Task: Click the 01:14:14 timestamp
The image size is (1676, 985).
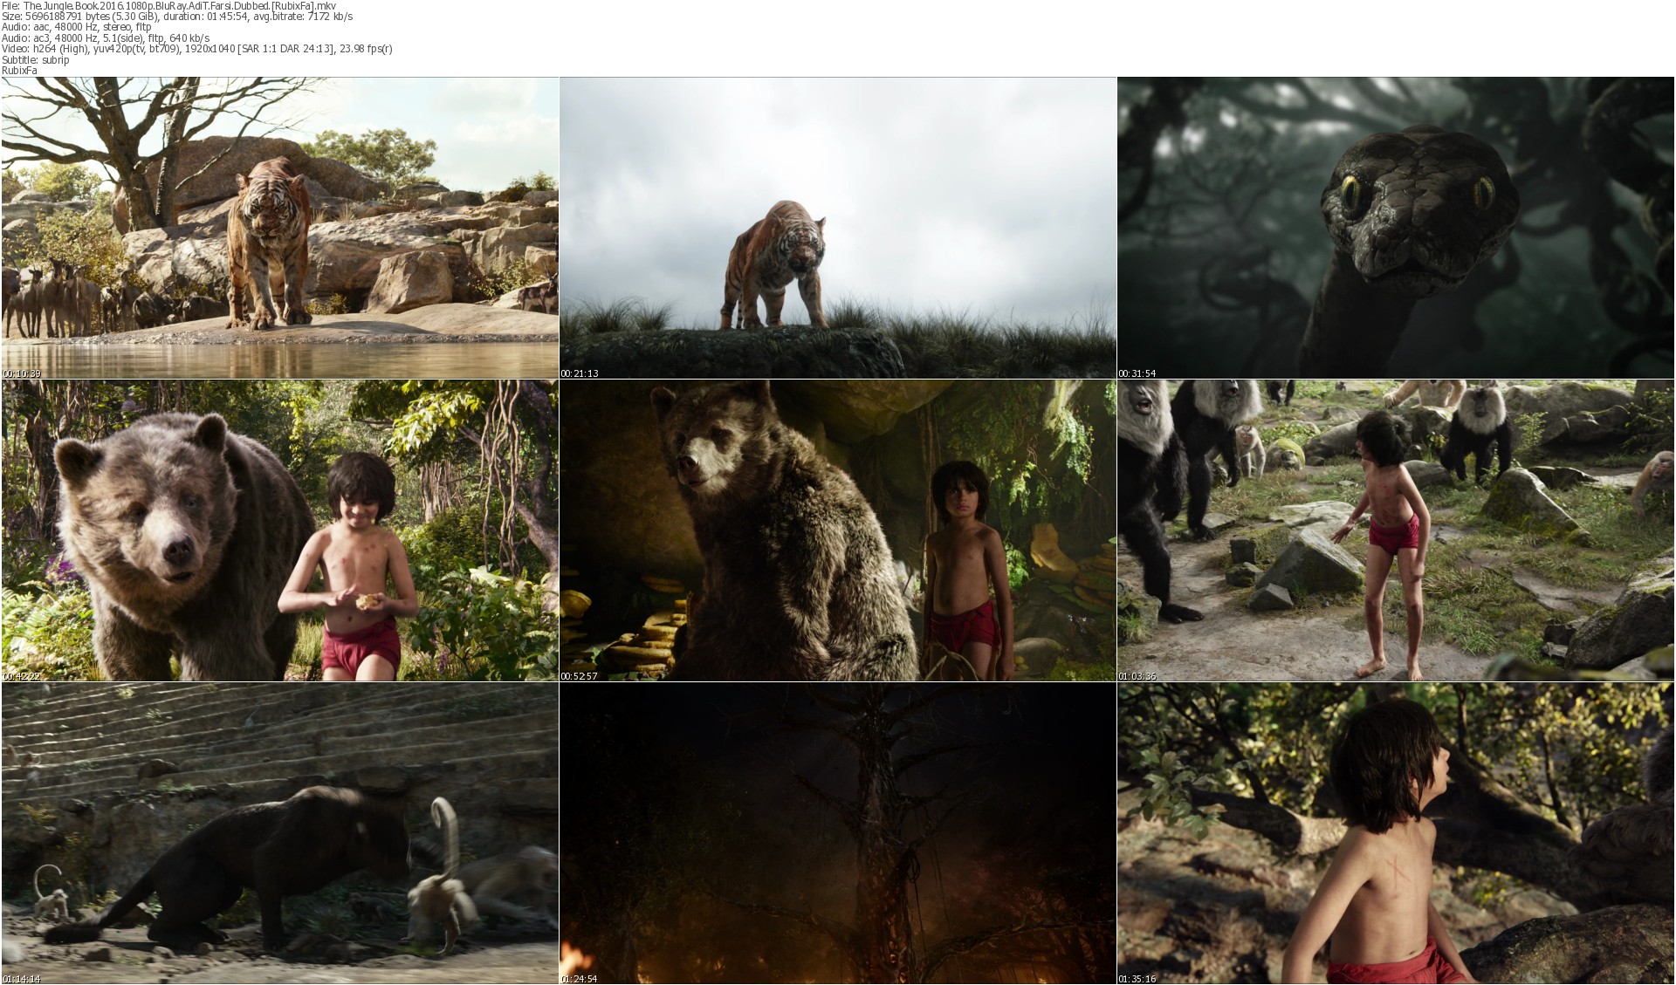Action: (22, 979)
